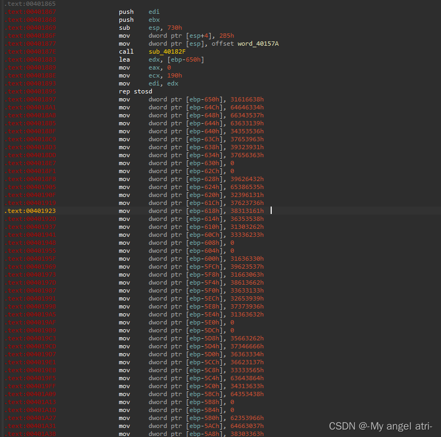Select immediate 39623537h

click(x=247, y=267)
